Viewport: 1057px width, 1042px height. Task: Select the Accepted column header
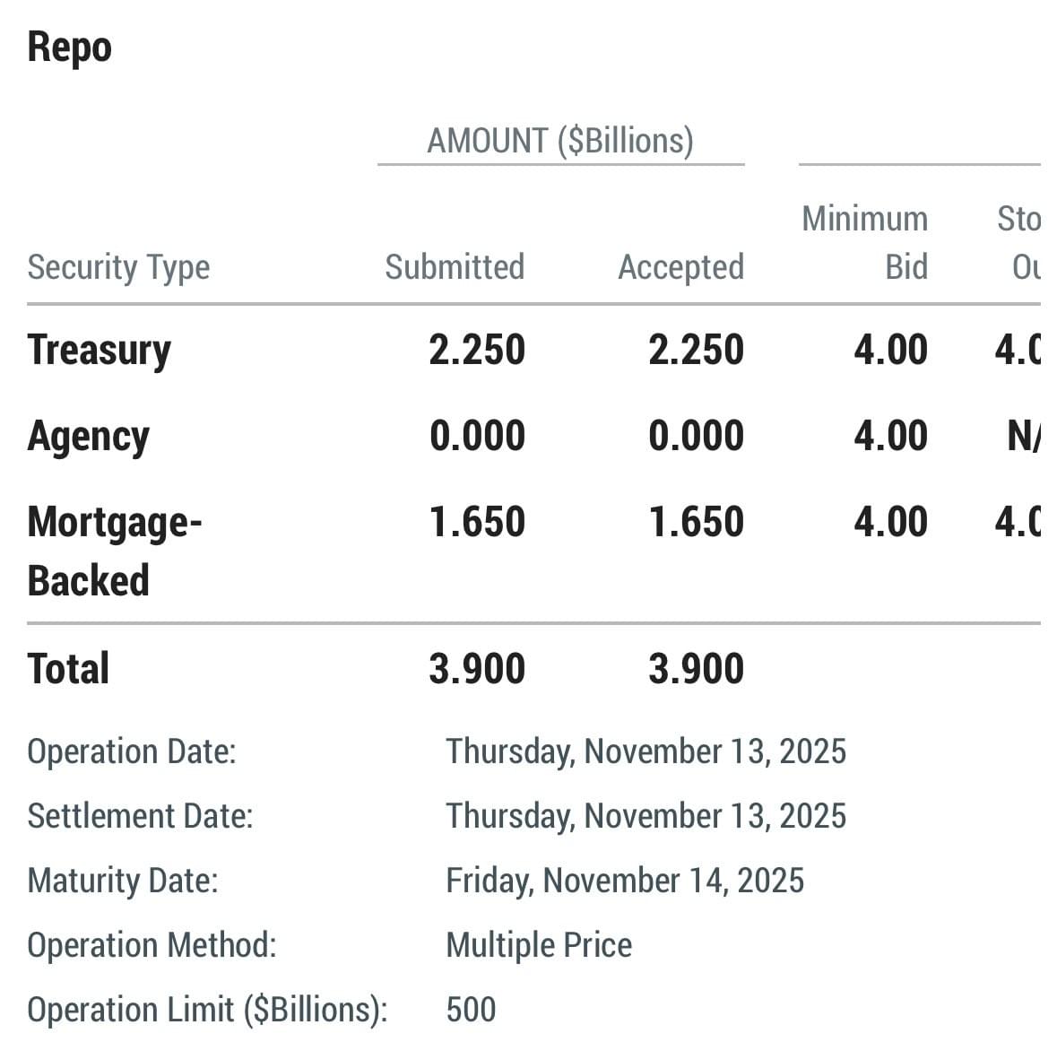coord(680,267)
